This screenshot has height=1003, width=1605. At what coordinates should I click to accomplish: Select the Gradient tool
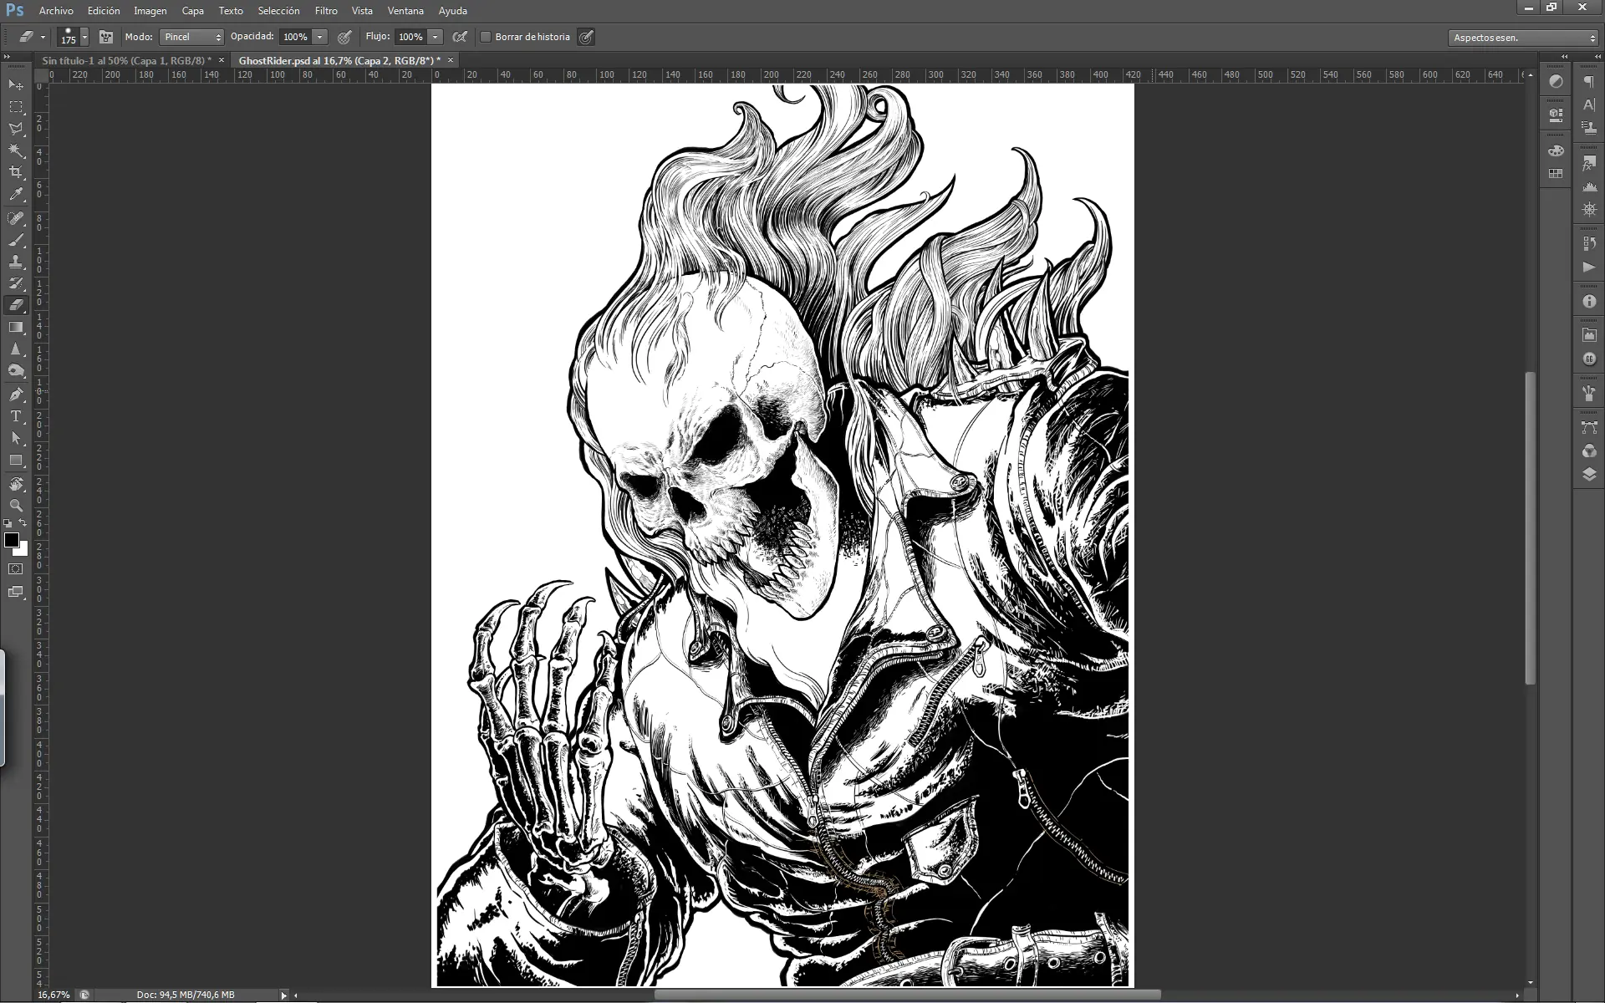16,327
